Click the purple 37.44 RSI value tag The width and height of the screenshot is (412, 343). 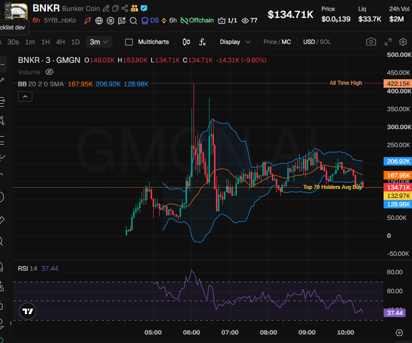pyautogui.click(x=395, y=313)
